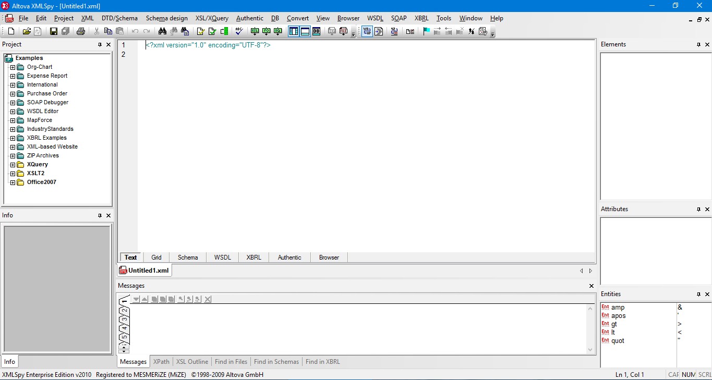Click the next message arrow in Messages toolbar
Viewport: 712px width, 380px height.
136,299
